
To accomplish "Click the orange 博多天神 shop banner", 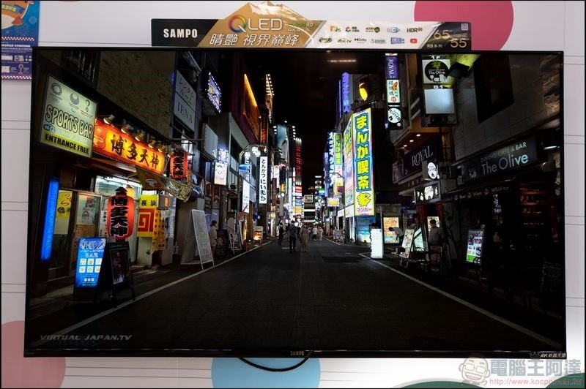I will pyautogui.click(x=129, y=146).
